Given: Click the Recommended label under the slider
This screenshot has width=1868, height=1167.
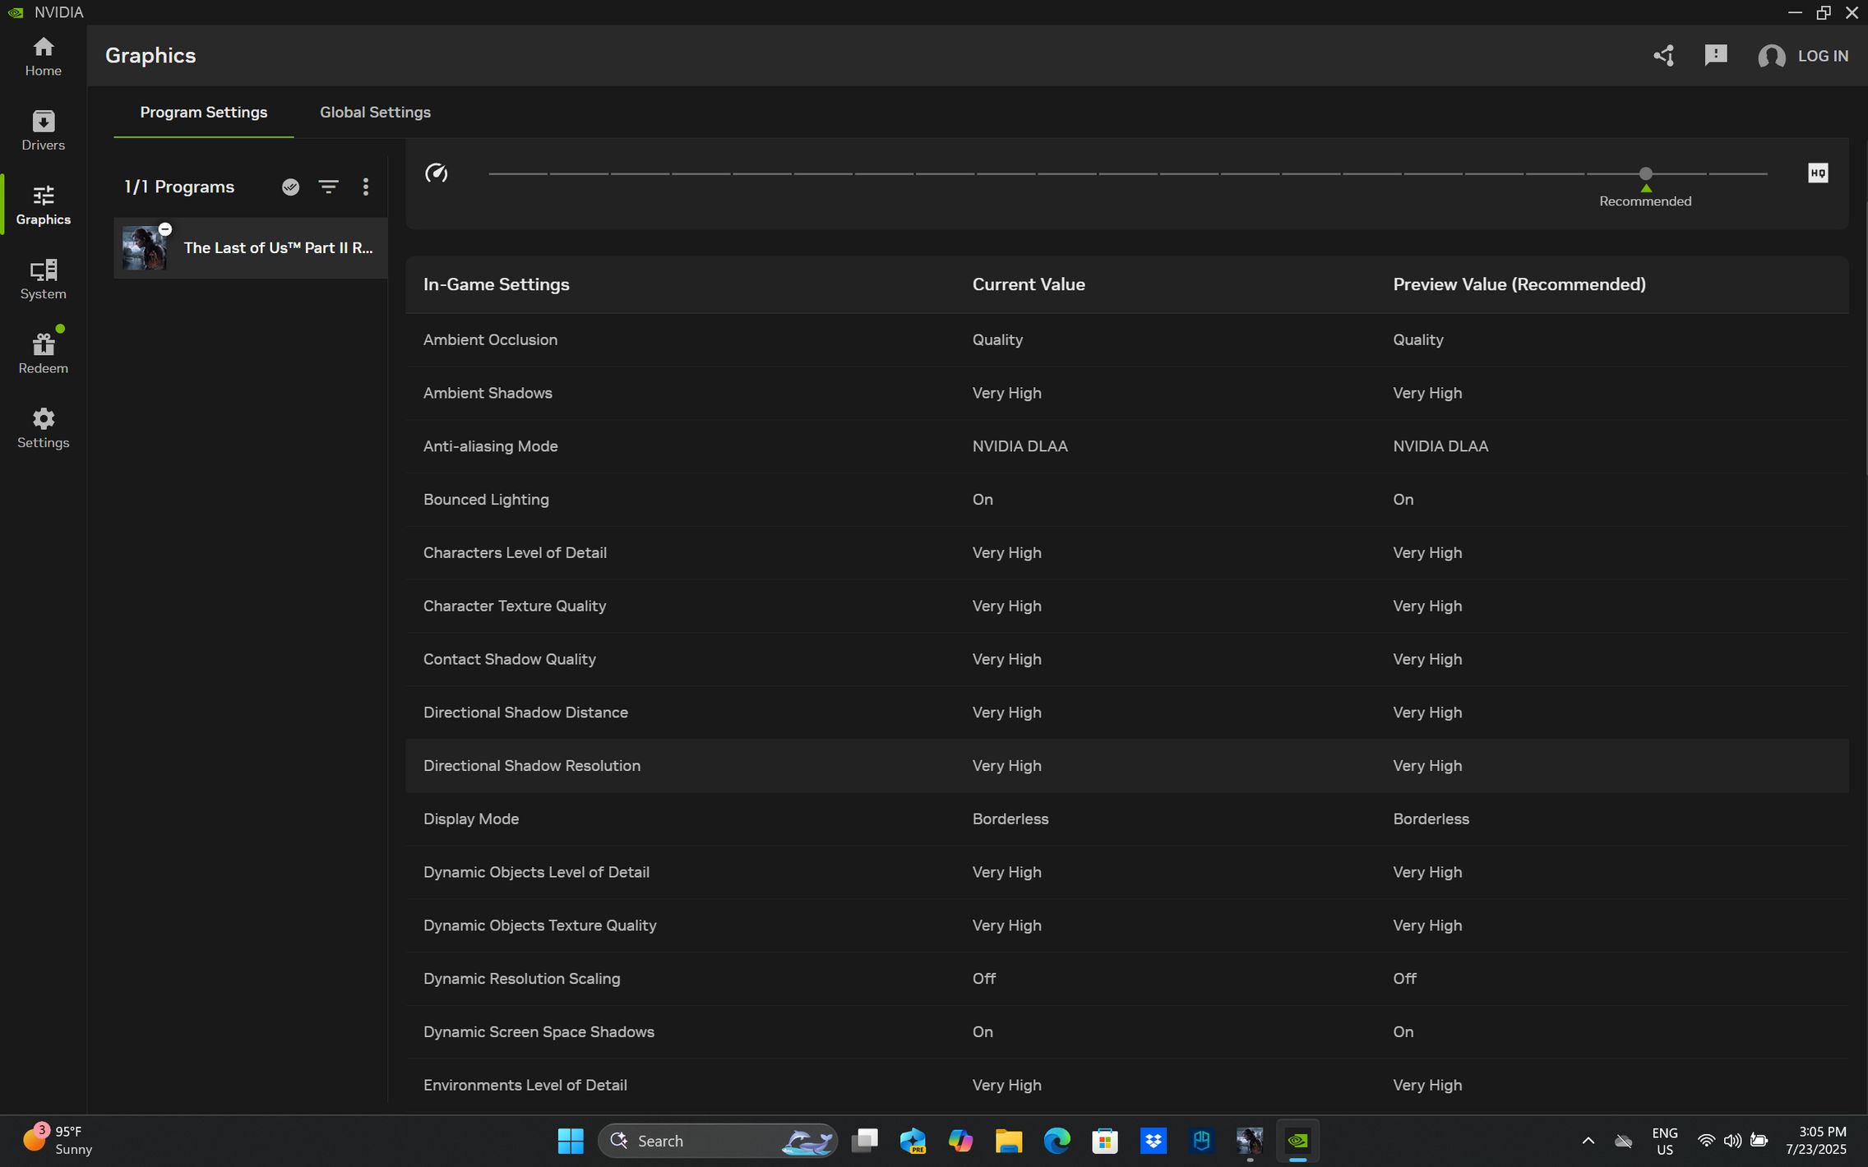Looking at the screenshot, I should coord(1645,201).
